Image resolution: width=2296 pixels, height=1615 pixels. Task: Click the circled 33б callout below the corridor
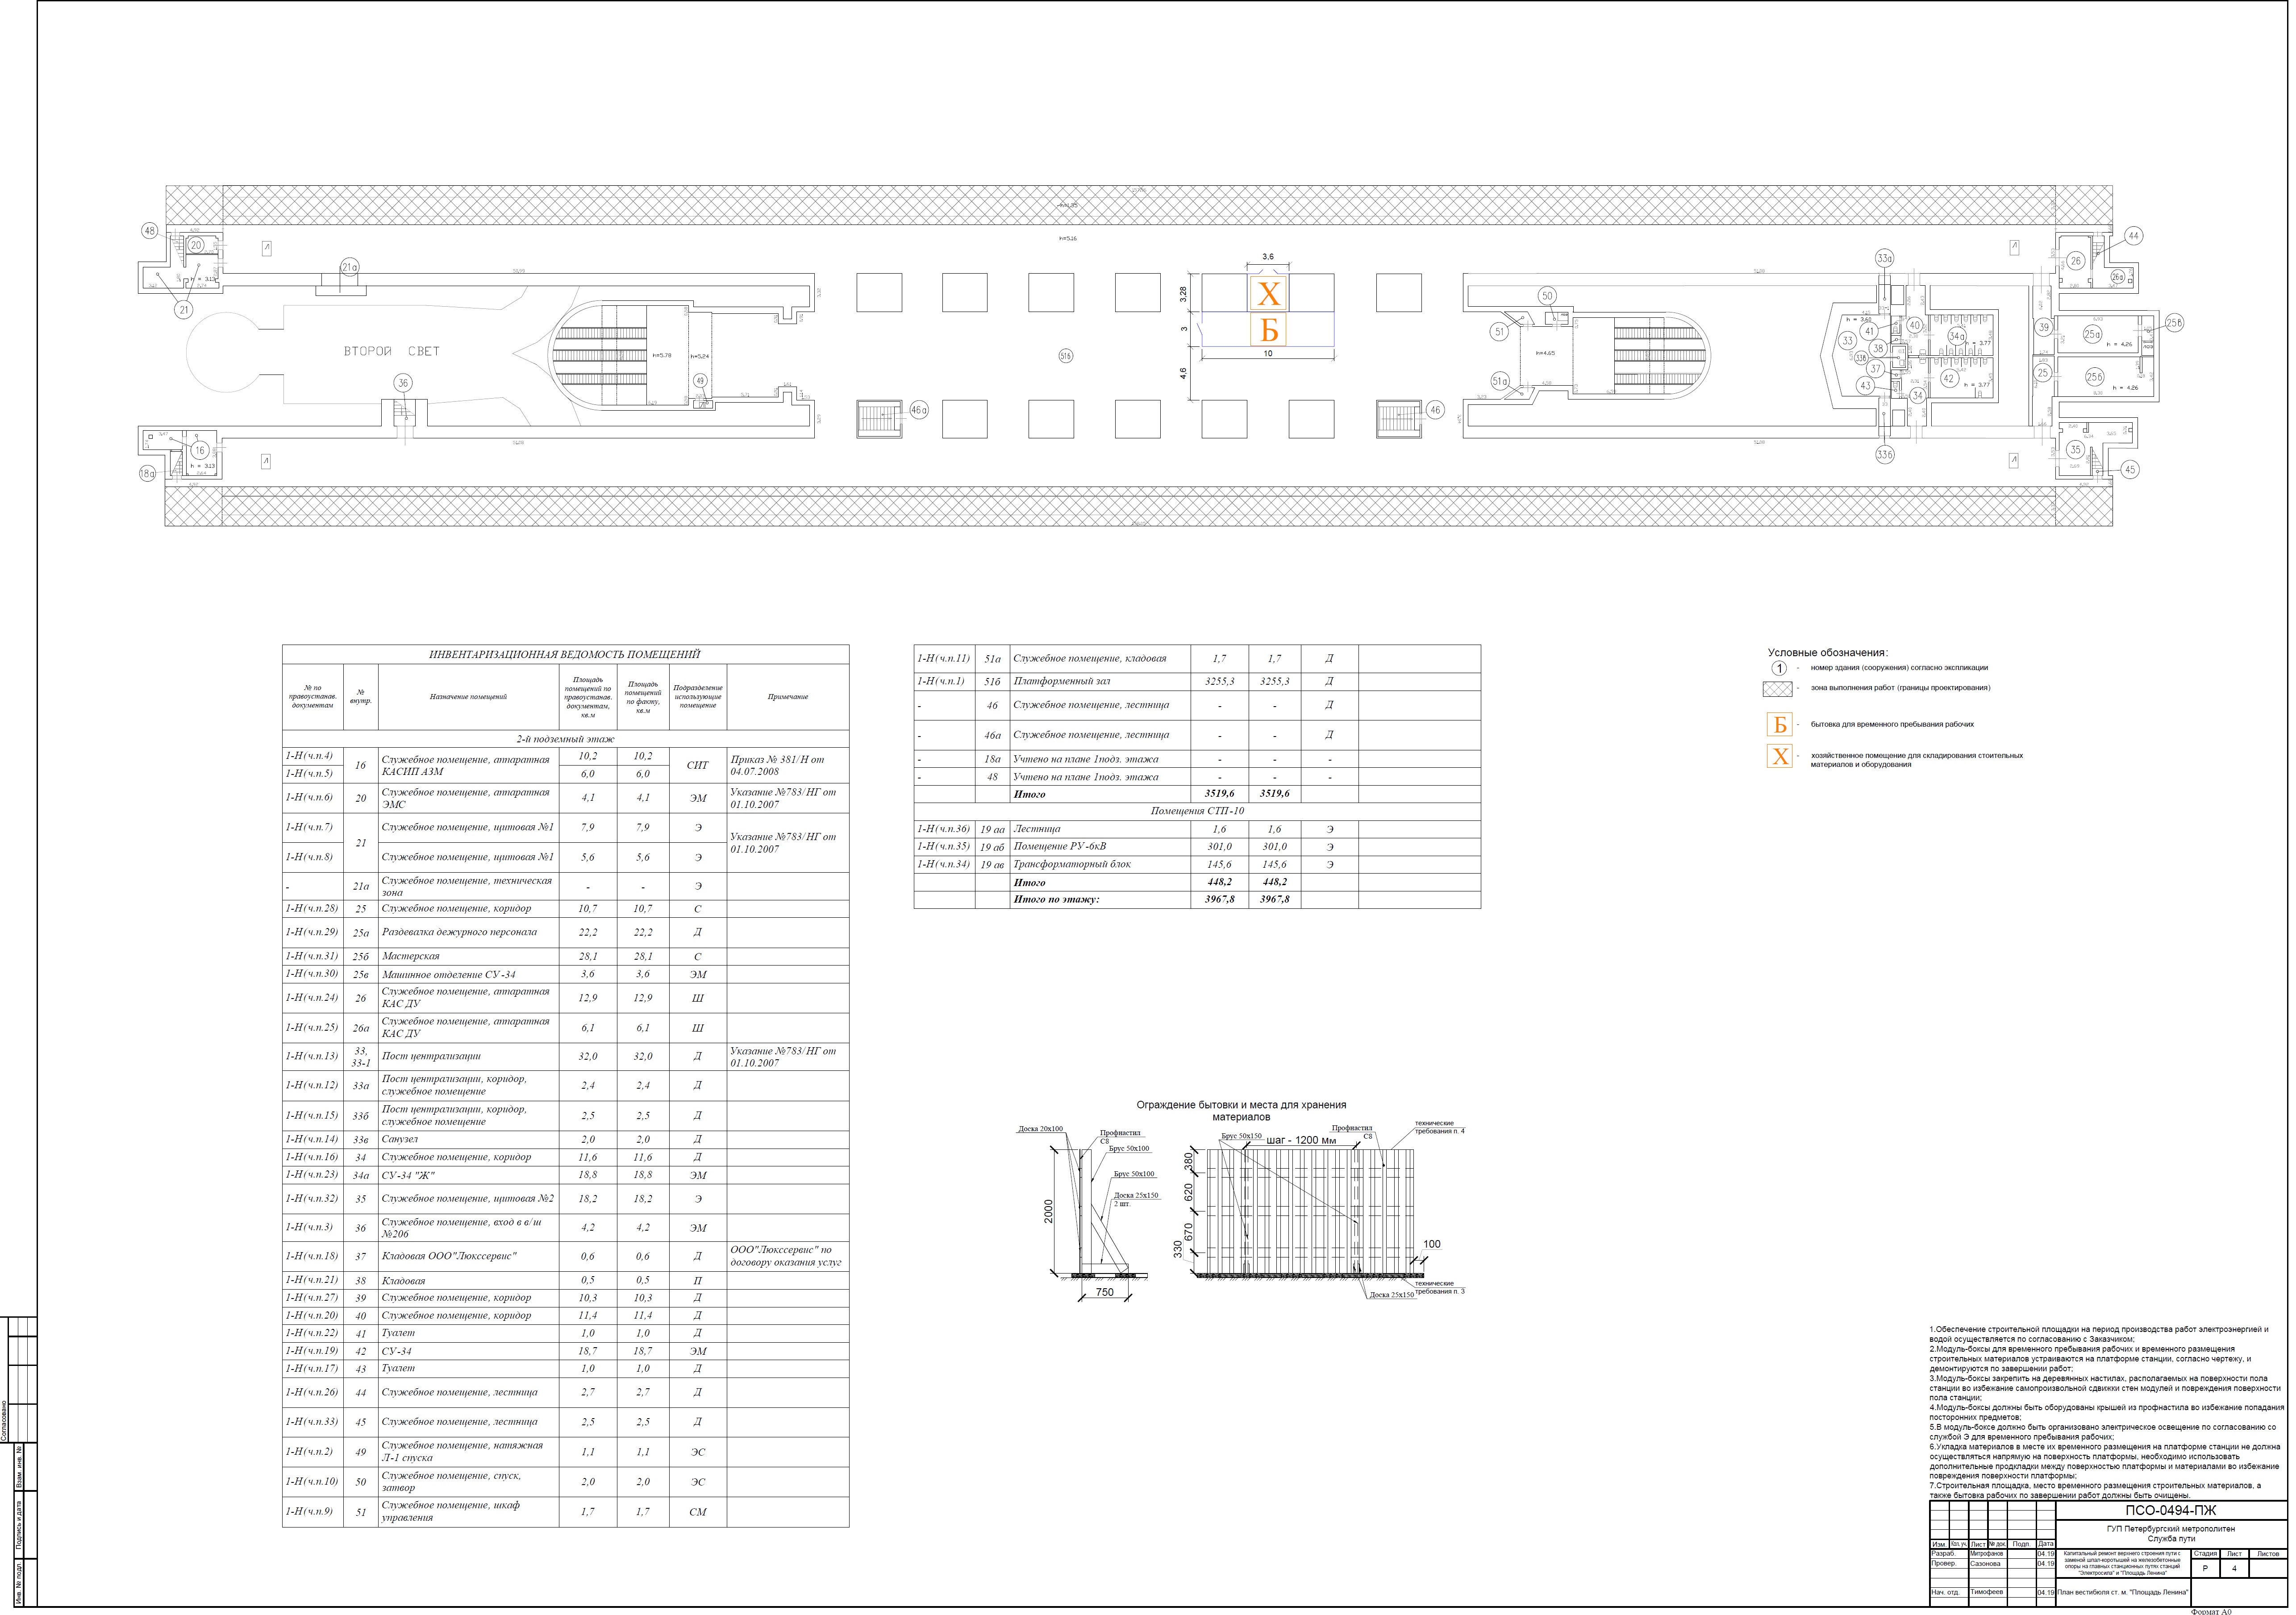[1885, 455]
